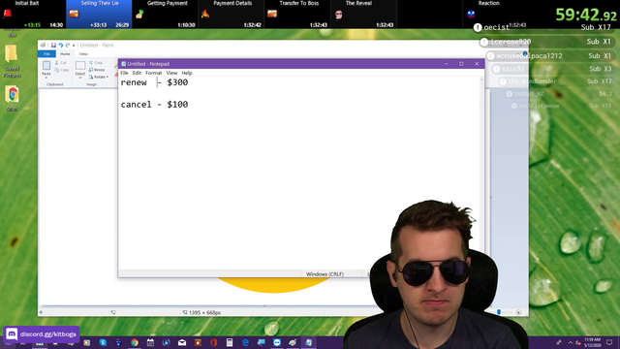Image resolution: width=620 pixels, height=349 pixels.
Task: Switch to Notepad from the taskbar
Action: (x=308, y=342)
